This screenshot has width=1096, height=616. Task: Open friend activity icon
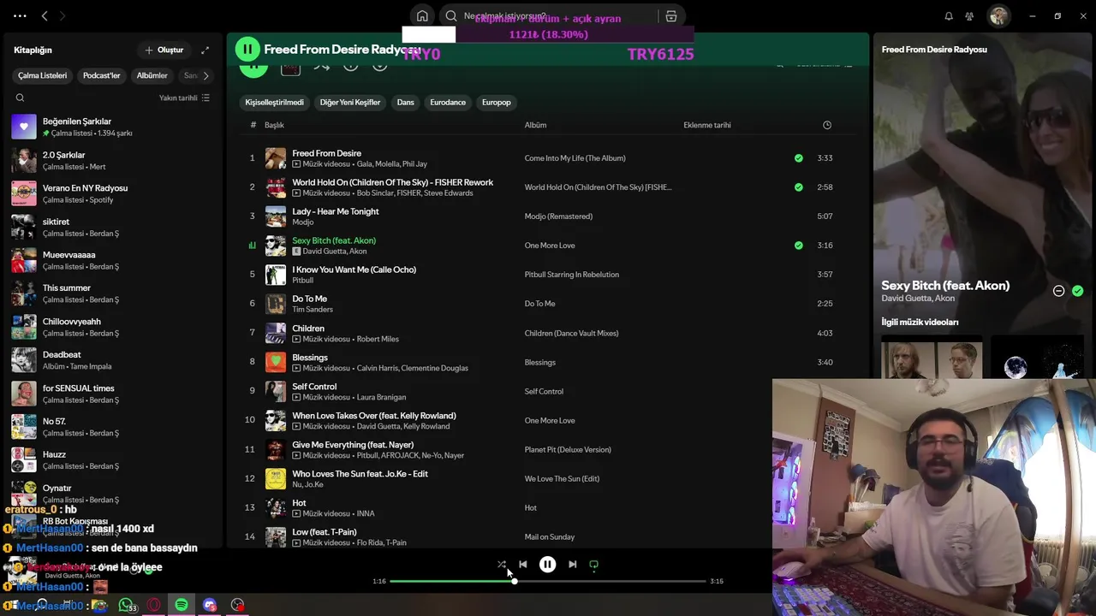969,16
